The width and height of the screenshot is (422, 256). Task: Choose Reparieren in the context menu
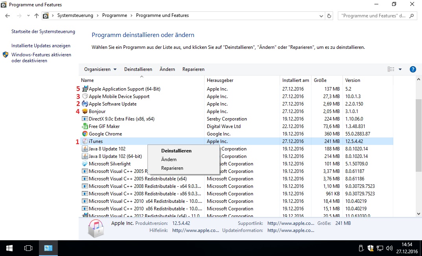point(172,168)
